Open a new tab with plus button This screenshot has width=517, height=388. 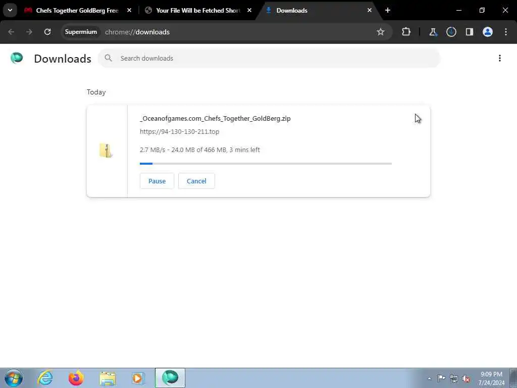(388, 10)
